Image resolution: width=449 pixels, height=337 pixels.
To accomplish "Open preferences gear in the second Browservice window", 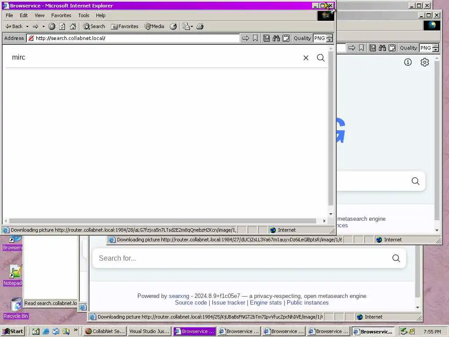I will pos(424,62).
